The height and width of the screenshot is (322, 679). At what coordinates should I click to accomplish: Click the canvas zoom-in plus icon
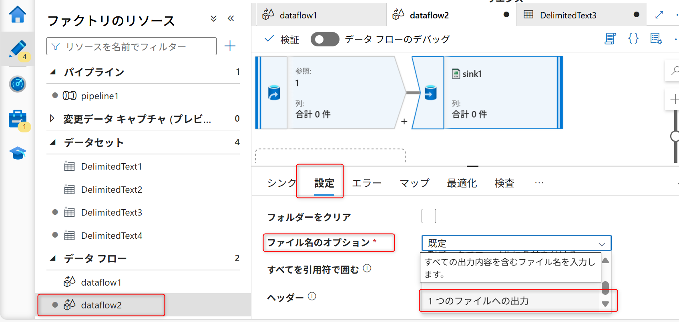[x=675, y=99]
